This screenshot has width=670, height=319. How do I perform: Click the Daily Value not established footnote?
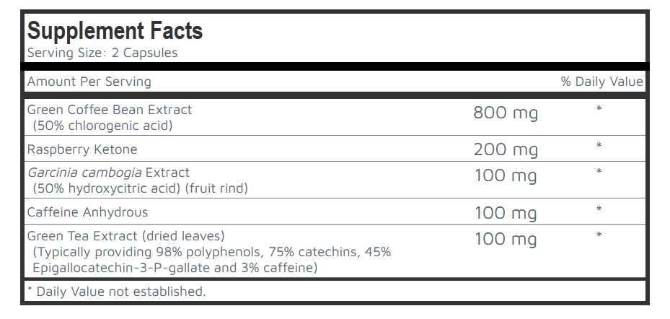click(x=116, y=292)
